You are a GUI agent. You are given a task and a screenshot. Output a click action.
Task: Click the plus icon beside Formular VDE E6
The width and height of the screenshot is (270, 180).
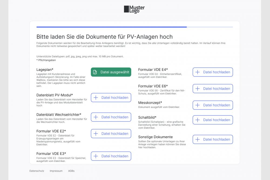tap(198, 88)
